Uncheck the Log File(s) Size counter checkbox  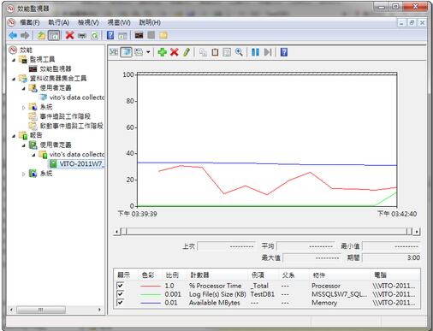click(x=120, y=294)
